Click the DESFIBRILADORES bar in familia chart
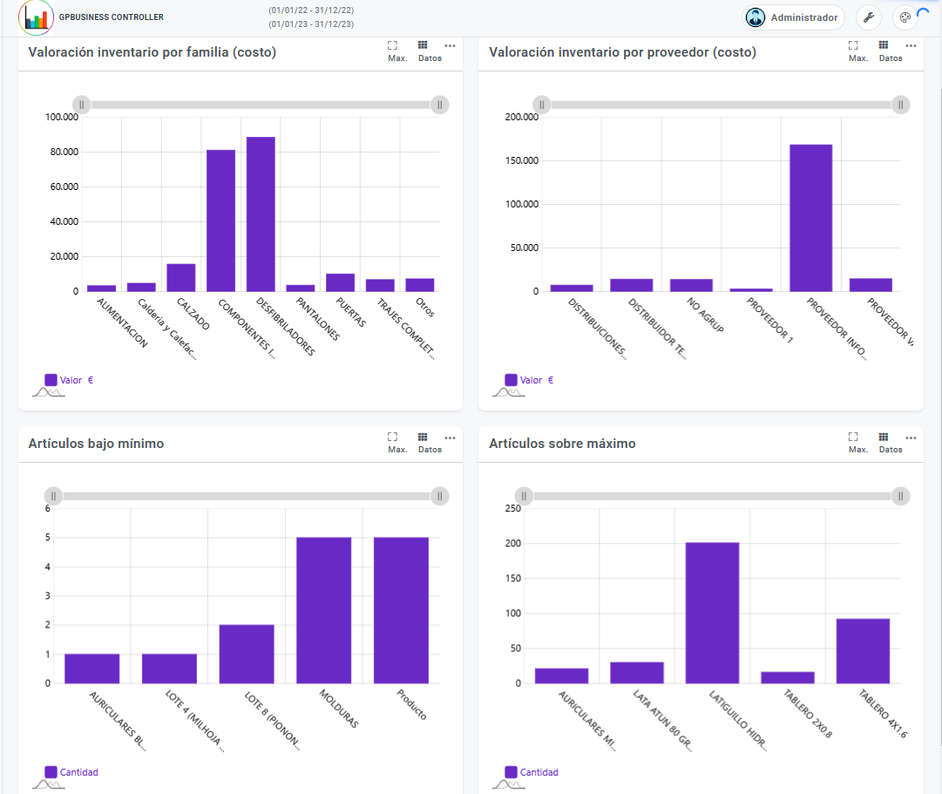Viewport: 942px width, 794px height. [261, 214]
